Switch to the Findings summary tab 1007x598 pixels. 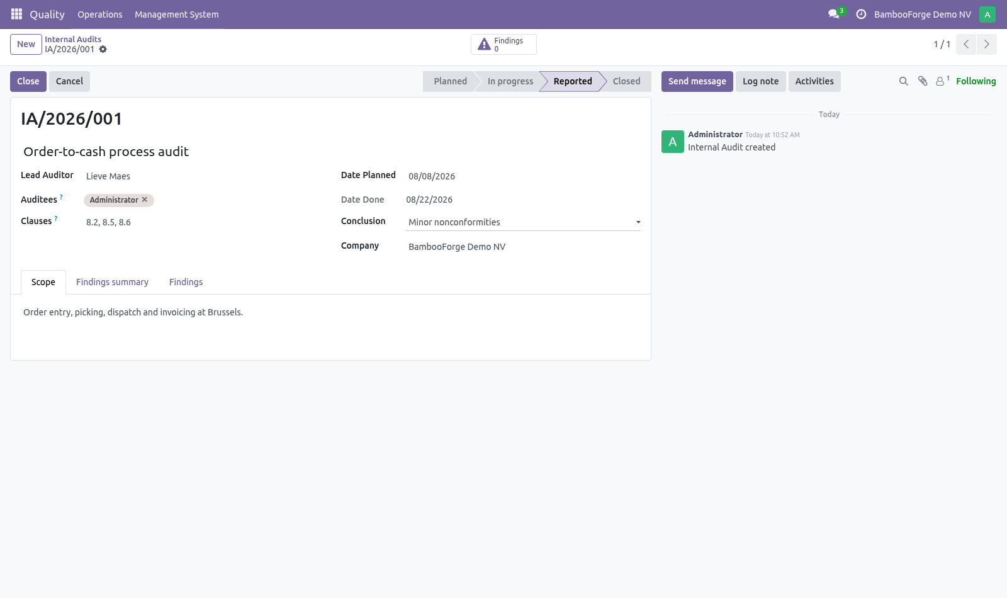pyautogui.click(x=112, y=282)
